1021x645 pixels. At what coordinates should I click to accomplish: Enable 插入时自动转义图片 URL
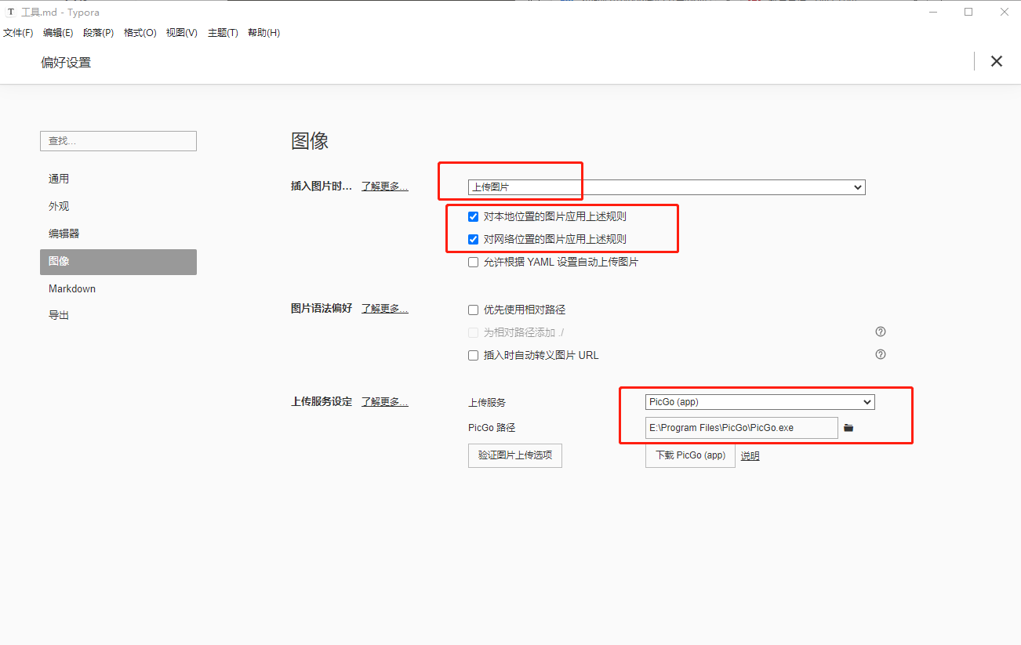click(473, 355)
